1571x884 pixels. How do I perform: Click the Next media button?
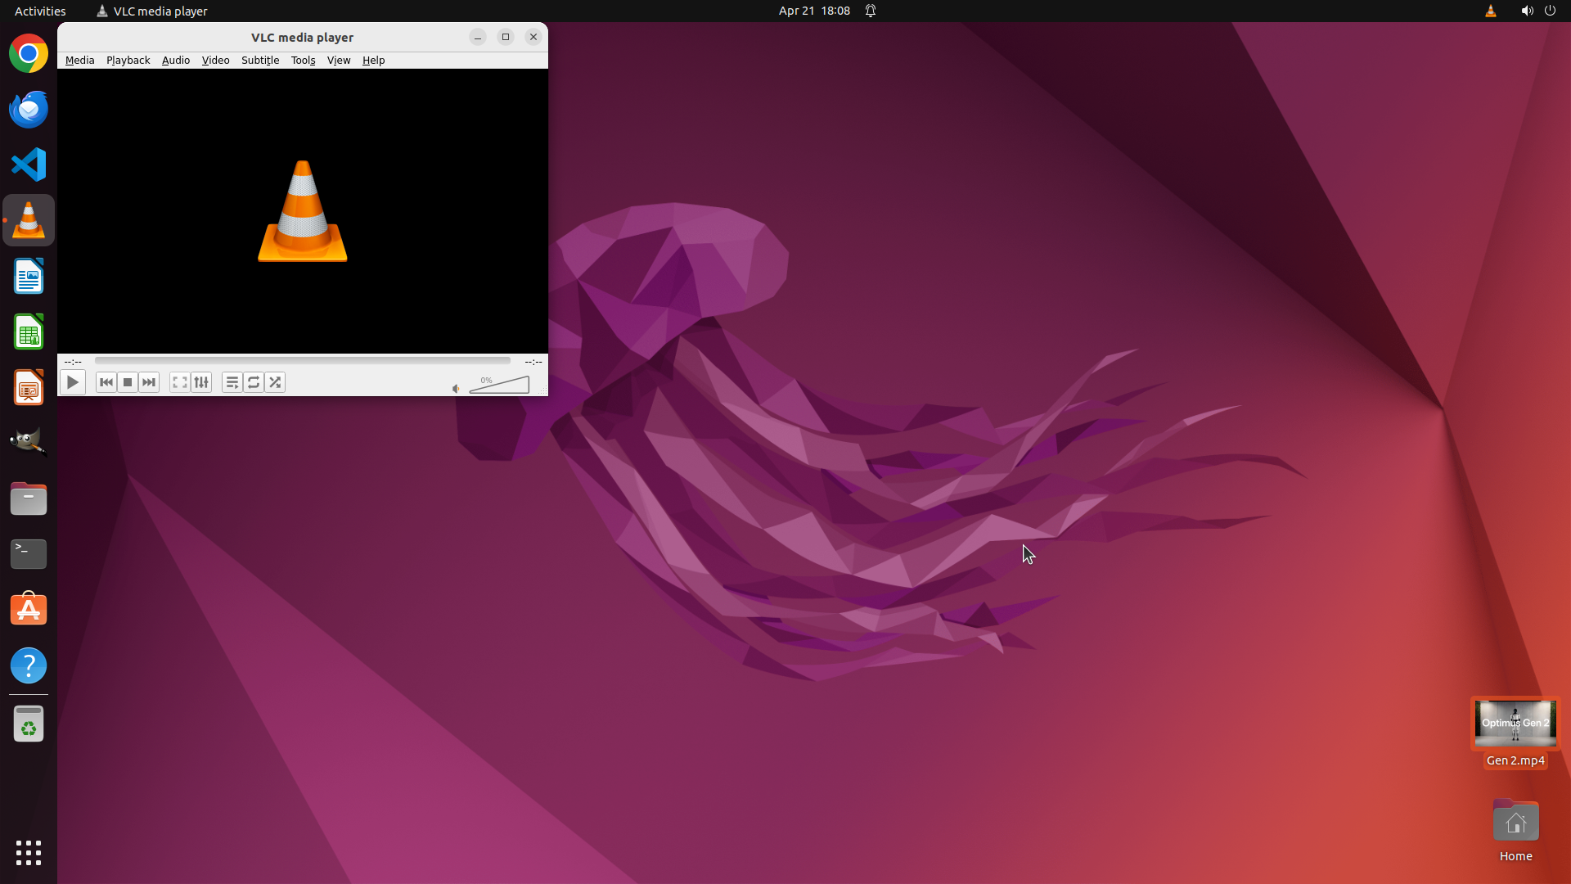click(x=149, y=382)
